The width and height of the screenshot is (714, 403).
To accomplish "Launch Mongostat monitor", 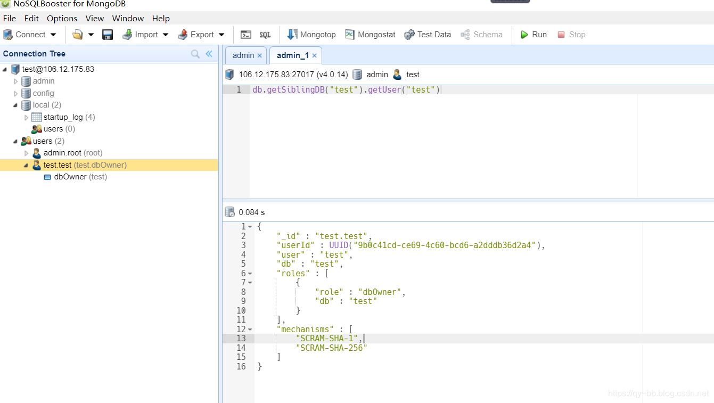I will [370, 35].
